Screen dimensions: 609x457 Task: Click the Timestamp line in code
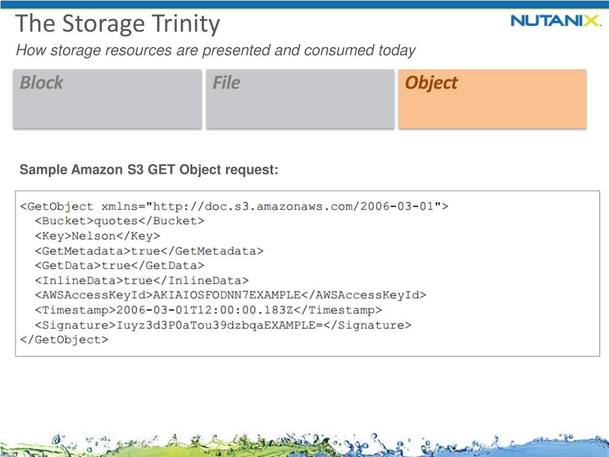pos(208,310)
